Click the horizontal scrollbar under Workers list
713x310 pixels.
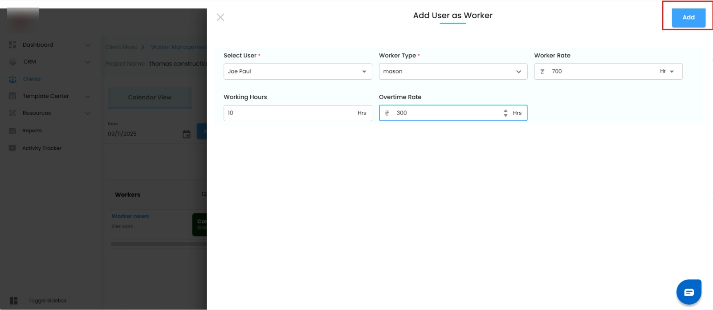pyautogui.click(x=159, y=244)
